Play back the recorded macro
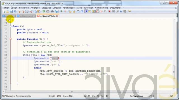The height and width of the screenshot is (100, 179). click(117, 11)
